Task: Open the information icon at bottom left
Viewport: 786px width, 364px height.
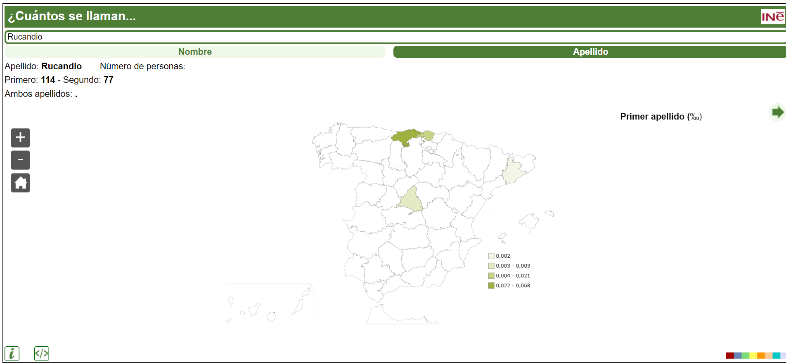Action: click(x=12, y=354)
